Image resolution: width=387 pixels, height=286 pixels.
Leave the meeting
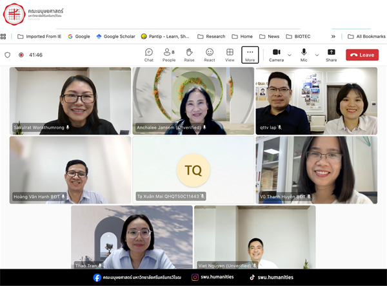(362, 55)
